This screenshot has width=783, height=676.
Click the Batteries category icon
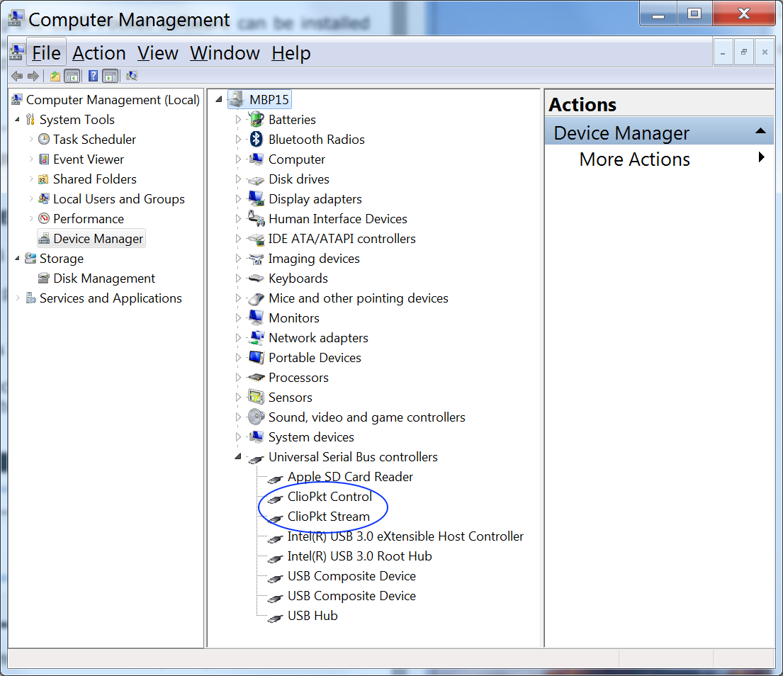click(257, 119)
